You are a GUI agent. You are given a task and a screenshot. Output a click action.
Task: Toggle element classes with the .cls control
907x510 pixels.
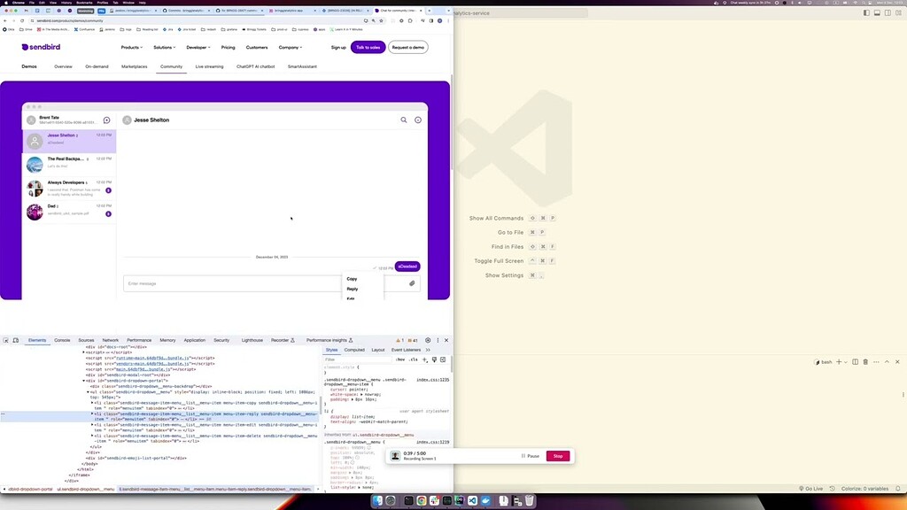[x=413, y=359]
